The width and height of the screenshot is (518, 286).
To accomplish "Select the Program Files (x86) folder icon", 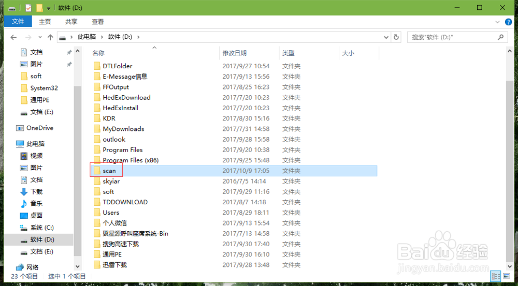I will pos(97,160).
